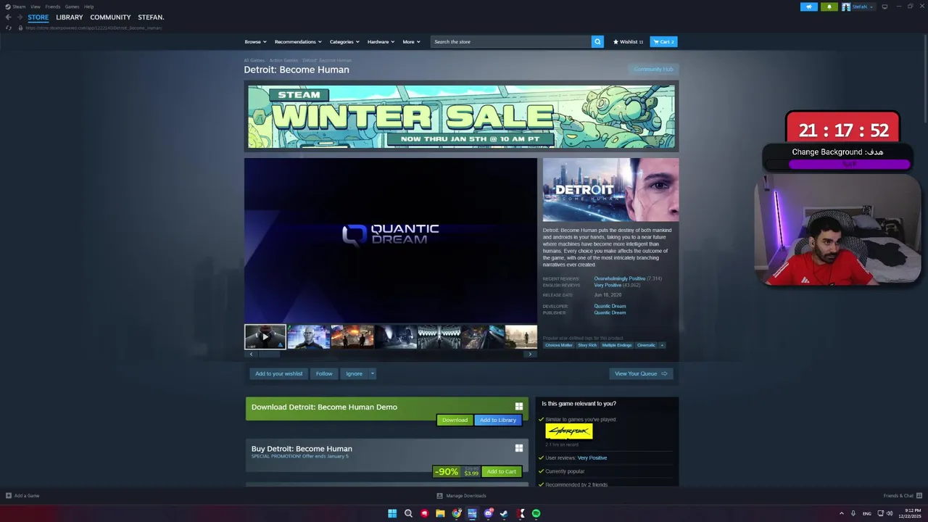928x522 pixels.
Task: Go forward with the navigation forward arrow
Action: coord(20,17)
